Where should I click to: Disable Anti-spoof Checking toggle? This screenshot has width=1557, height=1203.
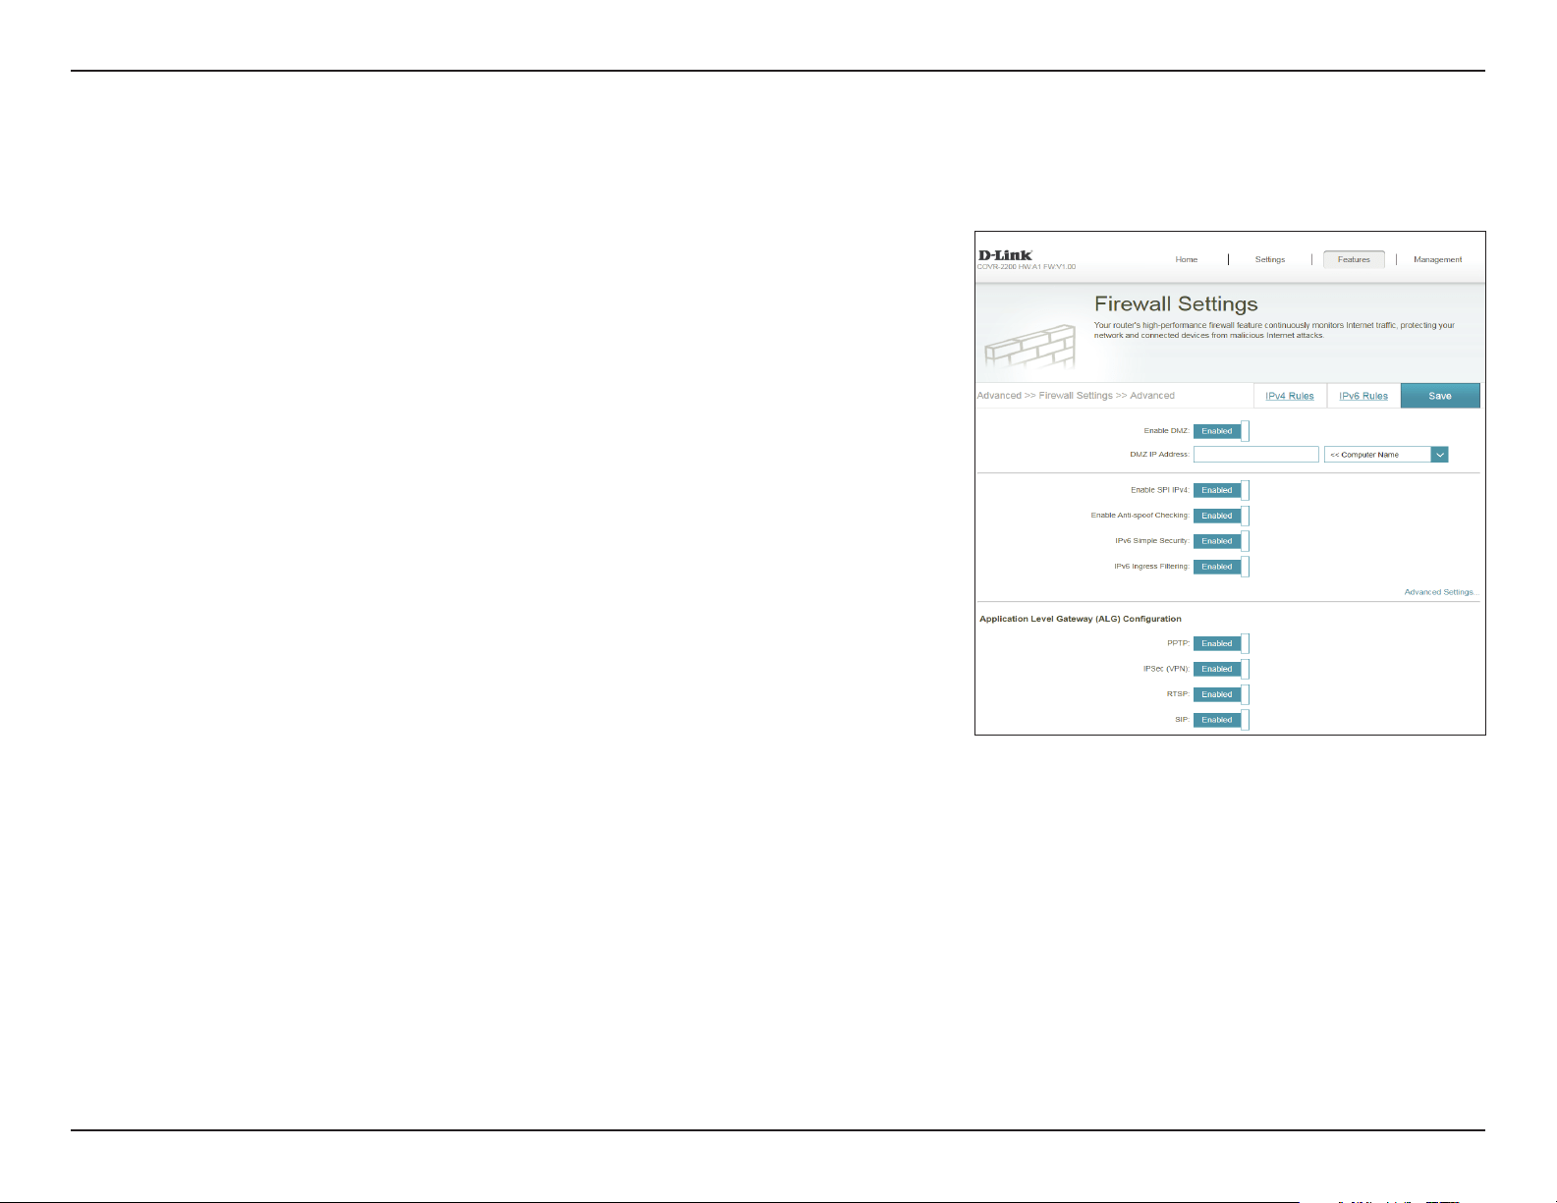1221,516
